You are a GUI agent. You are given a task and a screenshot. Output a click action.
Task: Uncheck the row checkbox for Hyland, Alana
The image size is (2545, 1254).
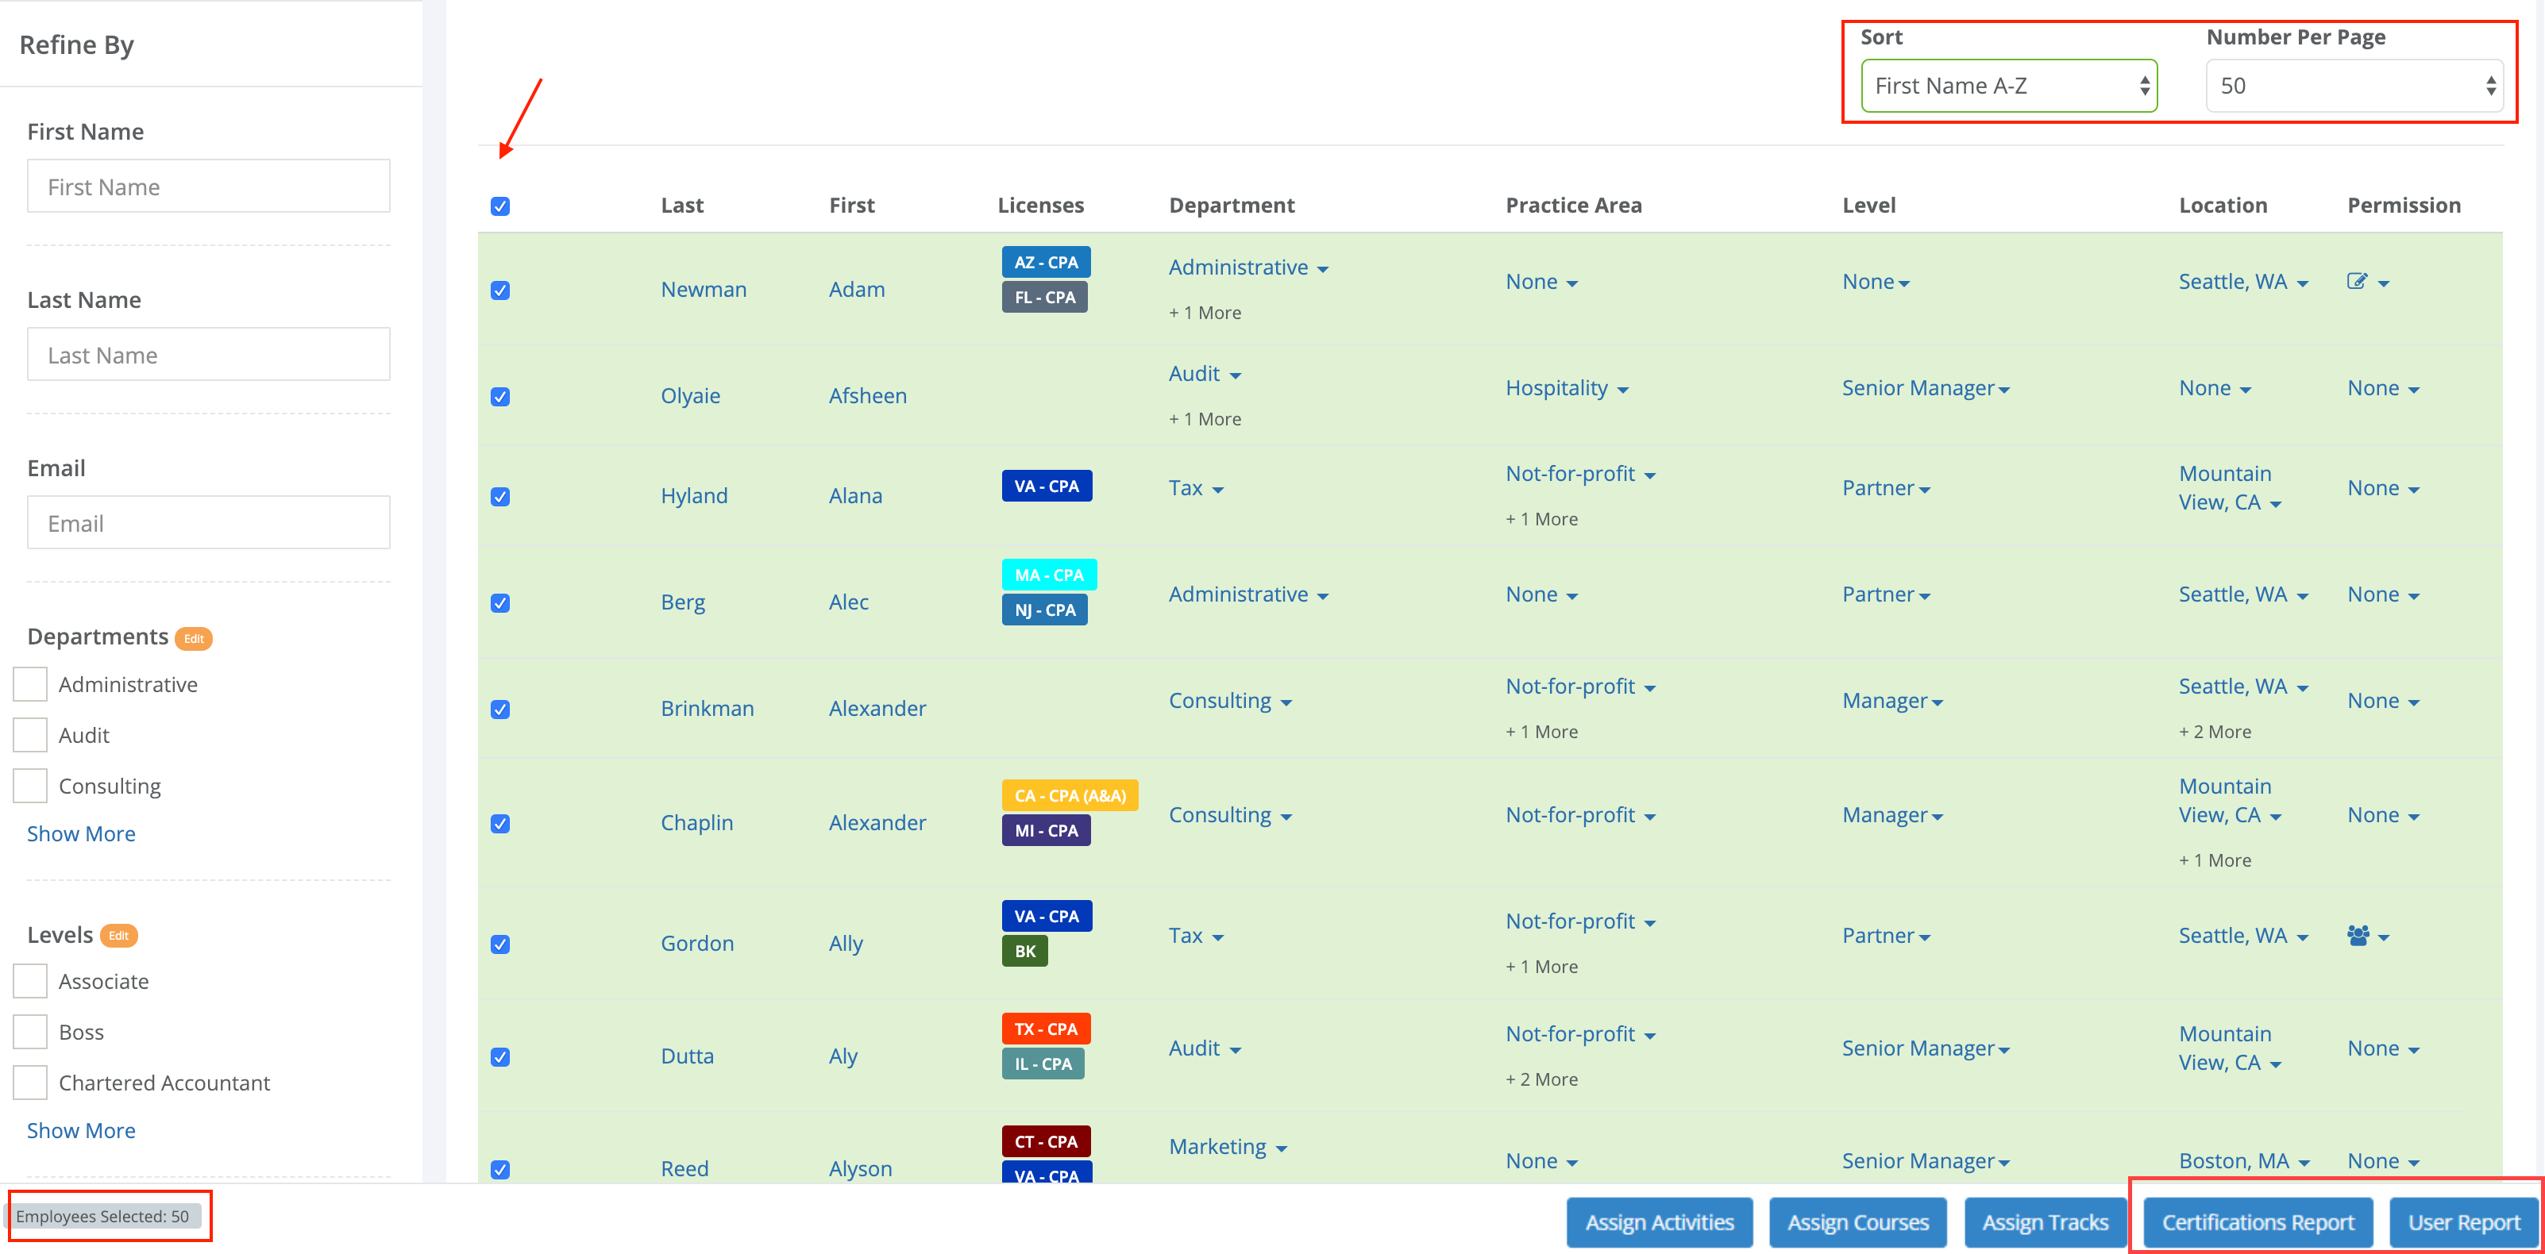click(500, 497)
